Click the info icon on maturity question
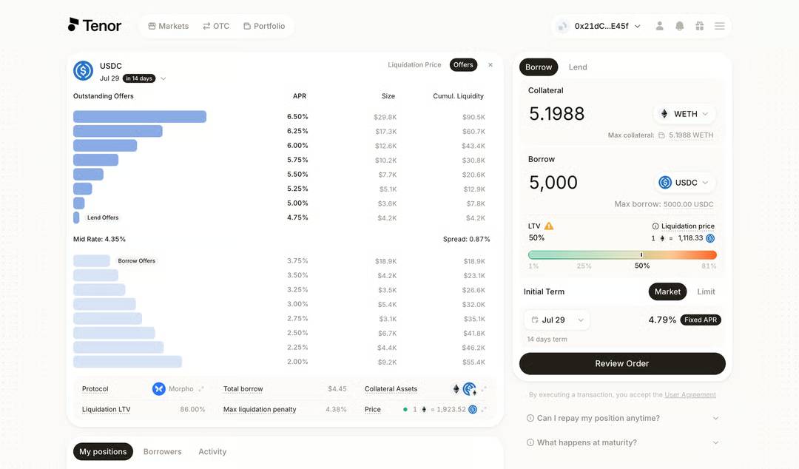 point(530,442)
